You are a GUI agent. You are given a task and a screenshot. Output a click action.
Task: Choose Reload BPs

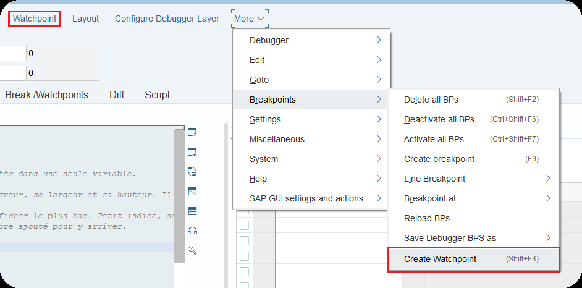[x=473, y=218]
